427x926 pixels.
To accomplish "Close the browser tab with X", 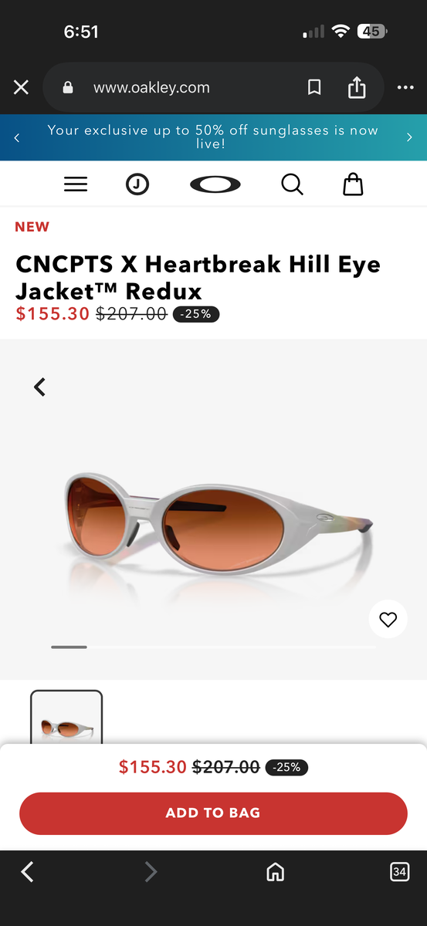I will [21, 87].
